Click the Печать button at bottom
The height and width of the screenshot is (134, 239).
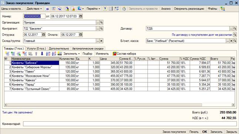[194, 132]
